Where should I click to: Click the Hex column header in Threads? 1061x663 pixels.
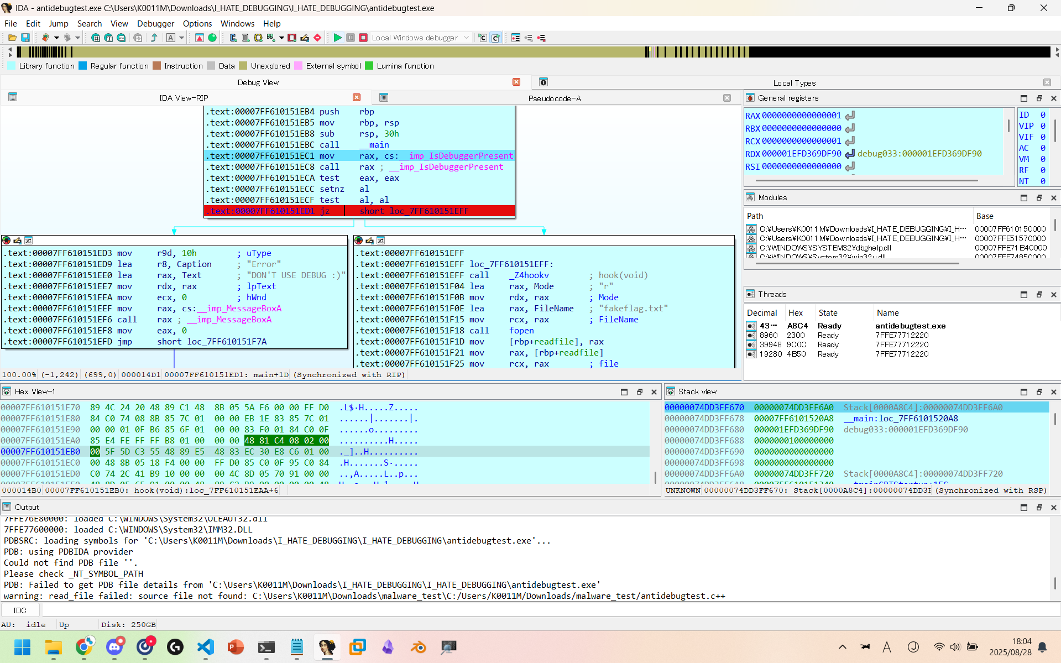(796, 313)
